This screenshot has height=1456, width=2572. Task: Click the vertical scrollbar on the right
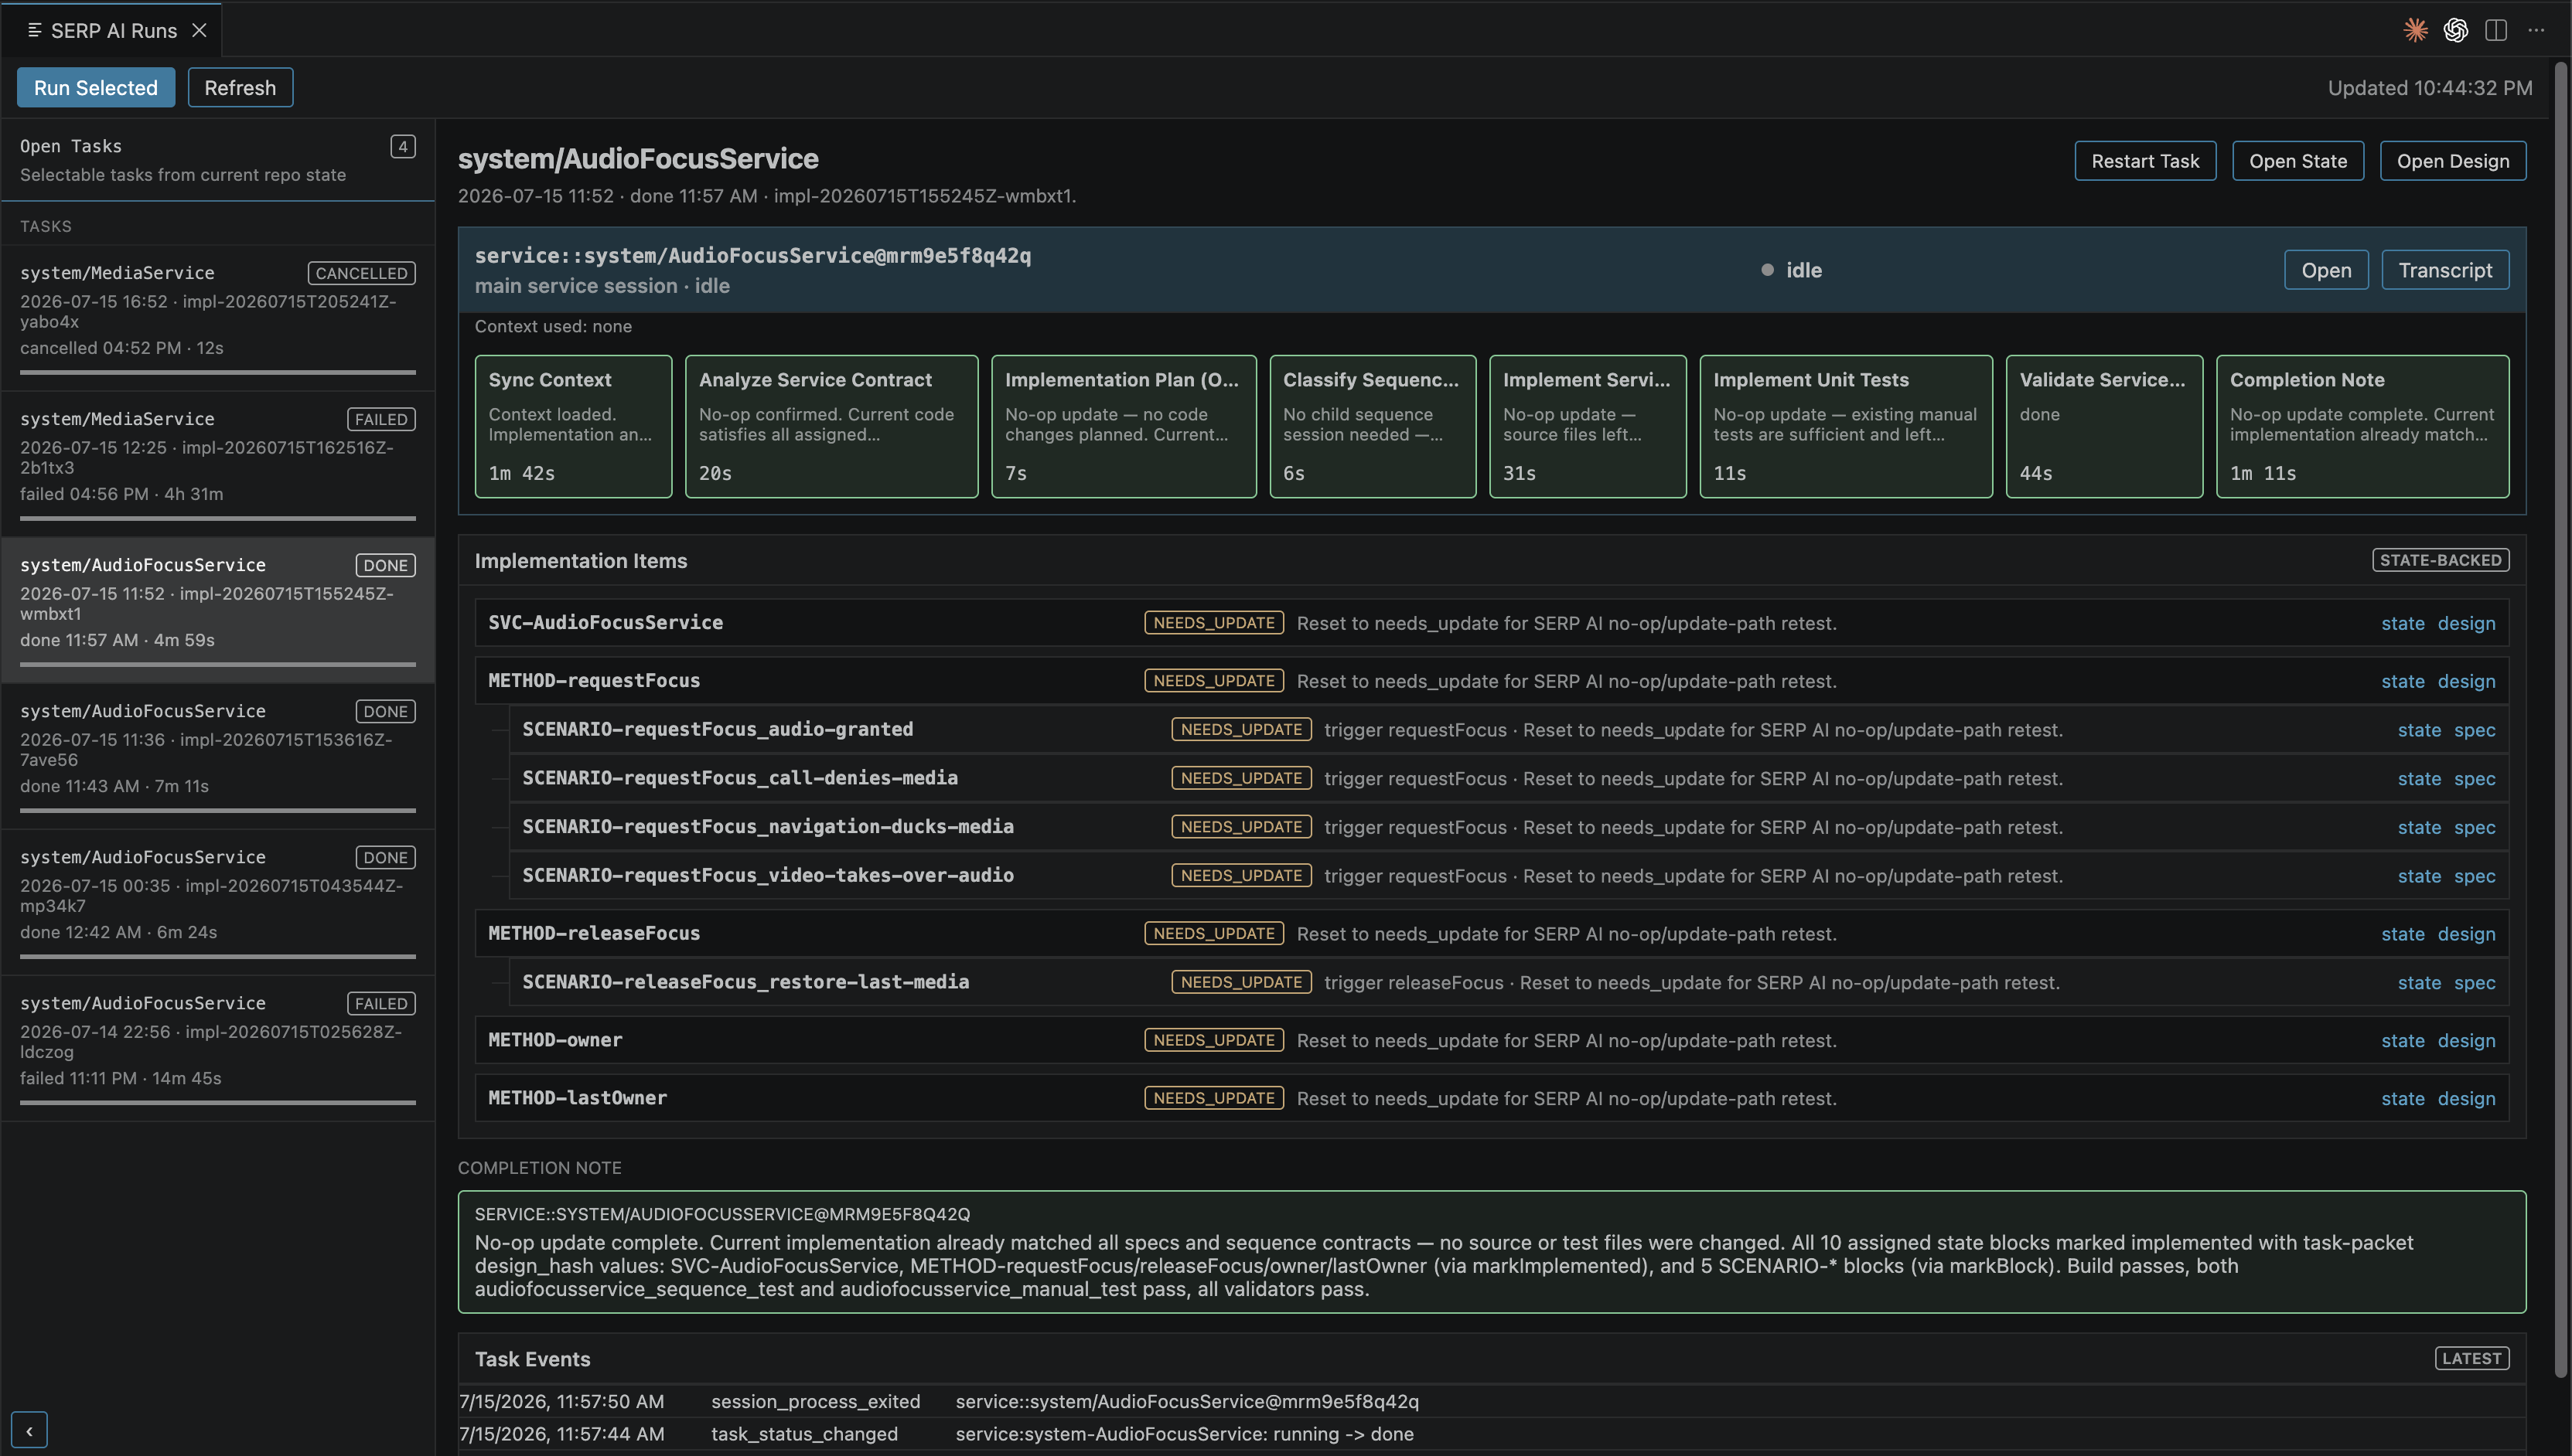pos(2561,720)
